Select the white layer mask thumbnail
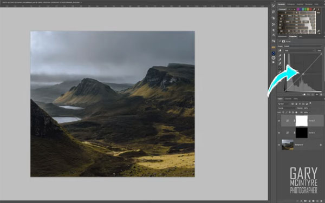The image size is (325, 203). tap(302, 121)
